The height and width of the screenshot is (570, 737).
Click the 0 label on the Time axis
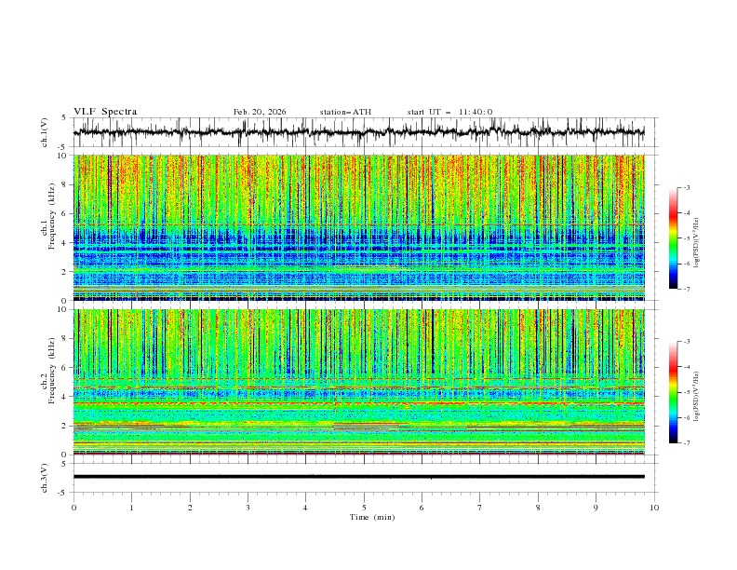click(x=74, y=508)
